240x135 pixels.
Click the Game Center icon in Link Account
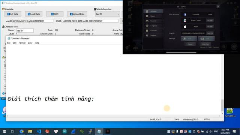point(185,20)
